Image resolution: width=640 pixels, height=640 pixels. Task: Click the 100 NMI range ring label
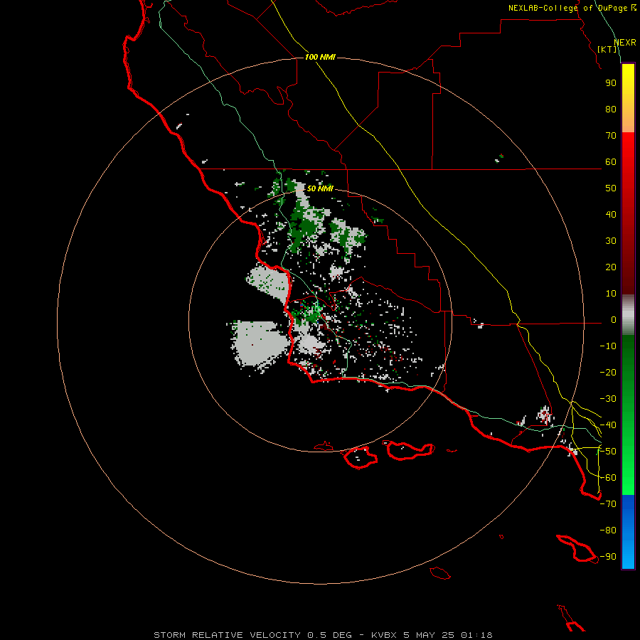320,57
